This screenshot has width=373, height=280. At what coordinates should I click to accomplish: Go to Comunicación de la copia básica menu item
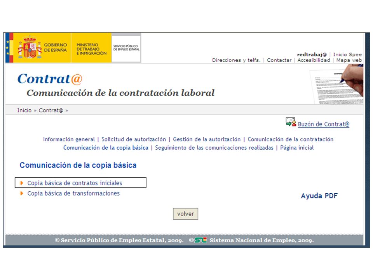[106, 148]
